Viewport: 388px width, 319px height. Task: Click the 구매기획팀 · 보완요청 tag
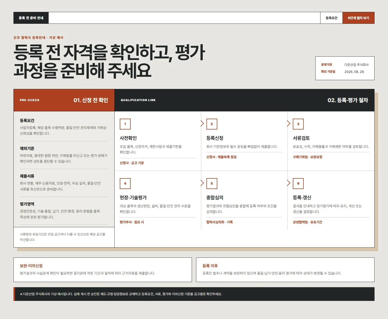308,157
